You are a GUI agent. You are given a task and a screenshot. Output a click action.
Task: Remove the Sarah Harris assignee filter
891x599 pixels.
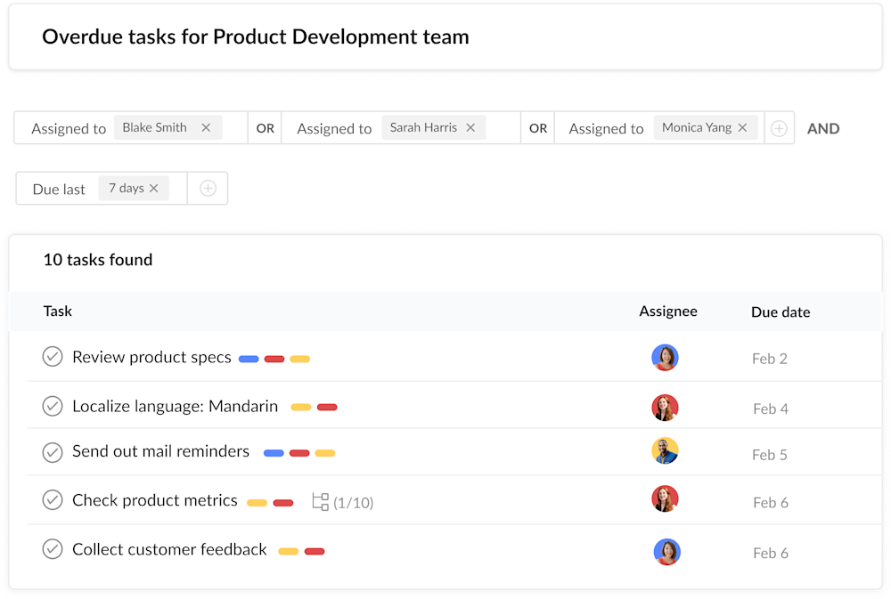point(470,127)
